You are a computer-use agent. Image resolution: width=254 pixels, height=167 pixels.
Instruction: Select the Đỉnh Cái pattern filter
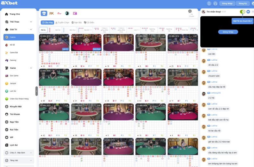pyautogui.click(x=182, y=30)
